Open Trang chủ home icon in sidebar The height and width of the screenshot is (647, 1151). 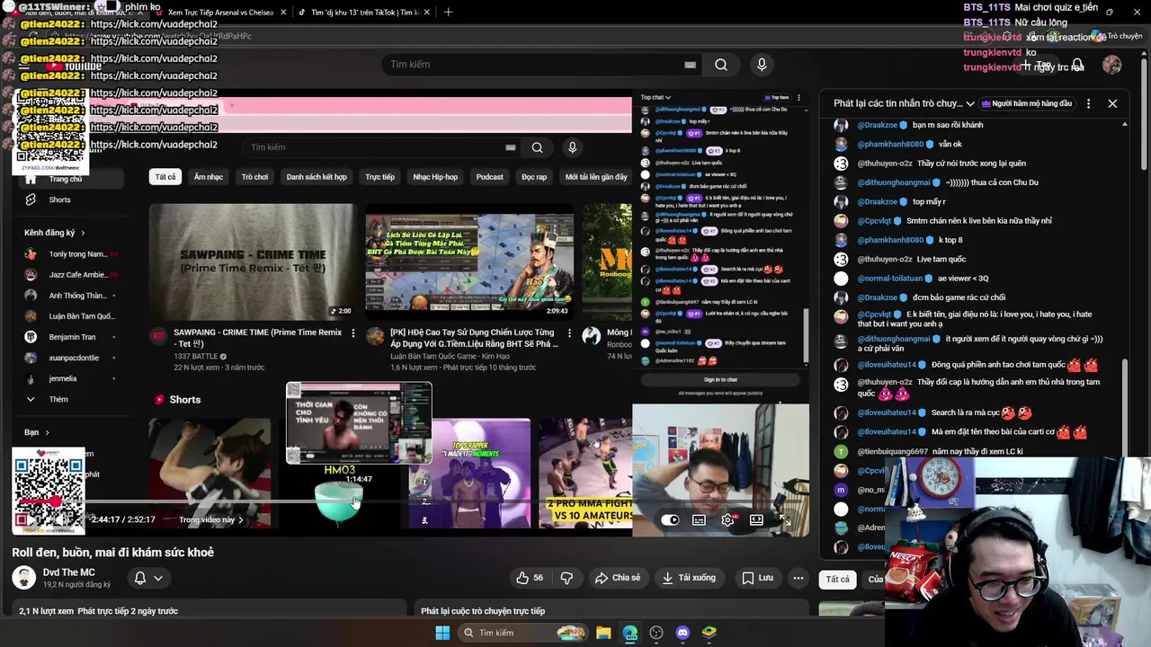(31, 179)
